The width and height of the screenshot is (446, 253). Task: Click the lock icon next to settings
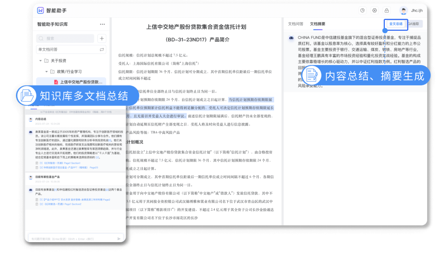pyautogui.click(x=387, y=10)
